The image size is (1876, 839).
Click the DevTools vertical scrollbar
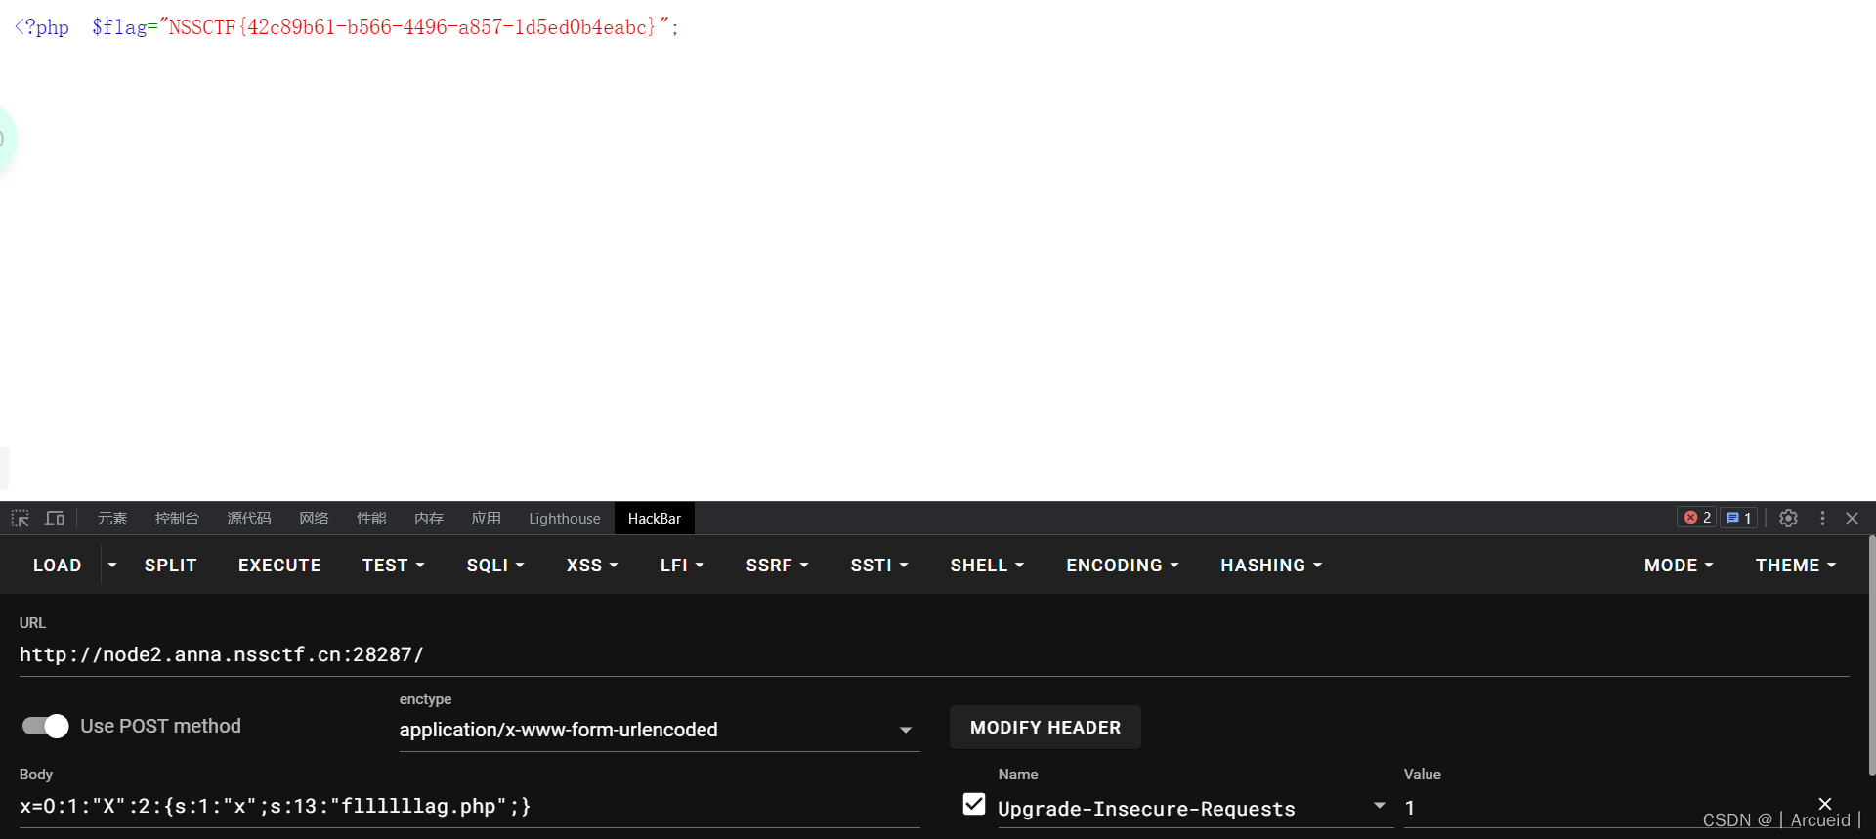tap(1872, 654)
